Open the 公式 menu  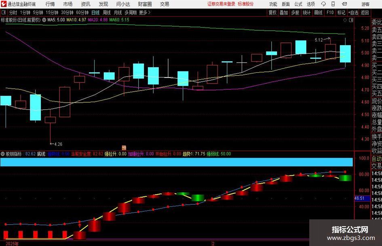point(298,4)
